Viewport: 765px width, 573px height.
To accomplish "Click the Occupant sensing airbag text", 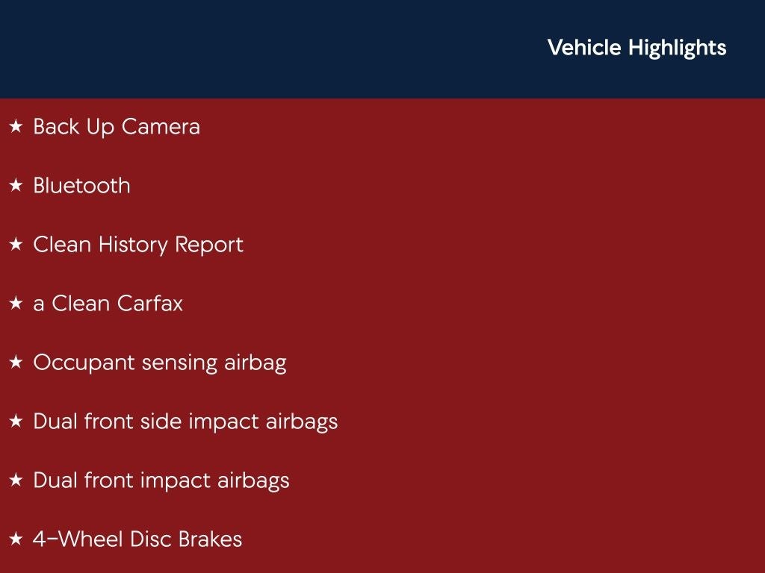I will [x=160, y=363].
